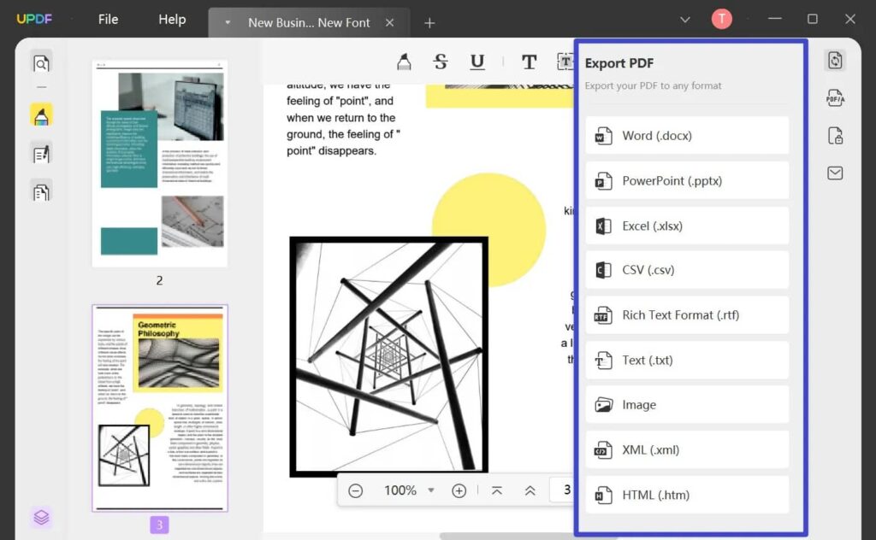Open the window dropdown arrow near profile
The width and height of the screenshot is (876, 540).
pos(684,18)
